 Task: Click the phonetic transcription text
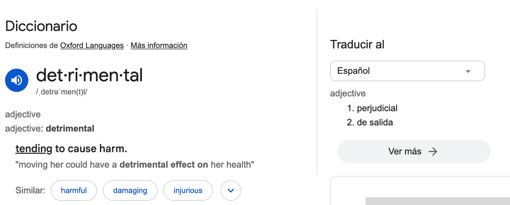(62, 92)
